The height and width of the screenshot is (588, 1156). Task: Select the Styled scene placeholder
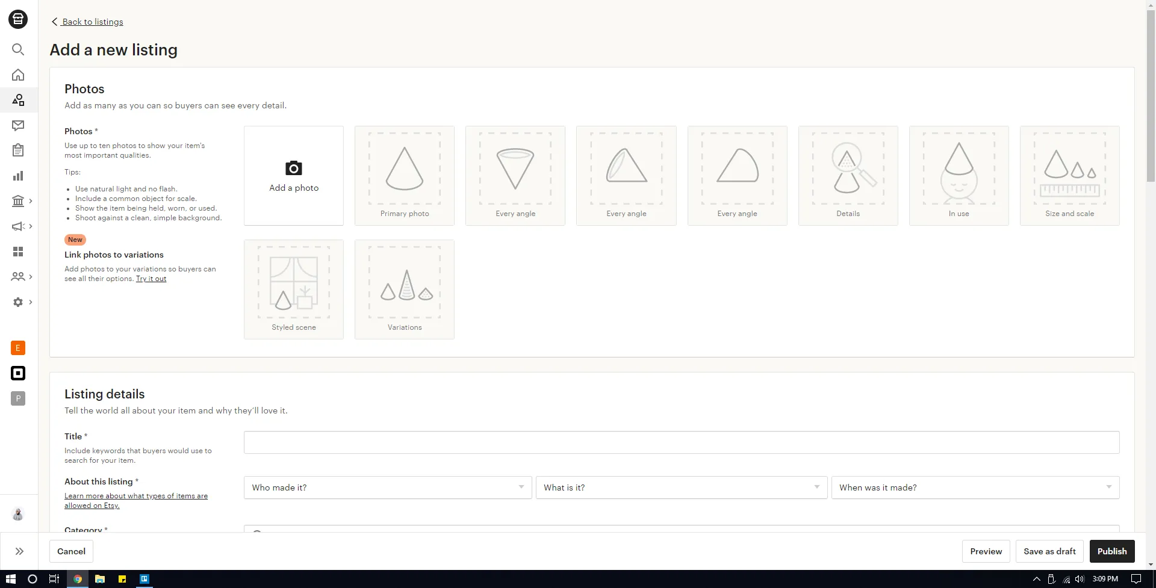click(294, 289)
